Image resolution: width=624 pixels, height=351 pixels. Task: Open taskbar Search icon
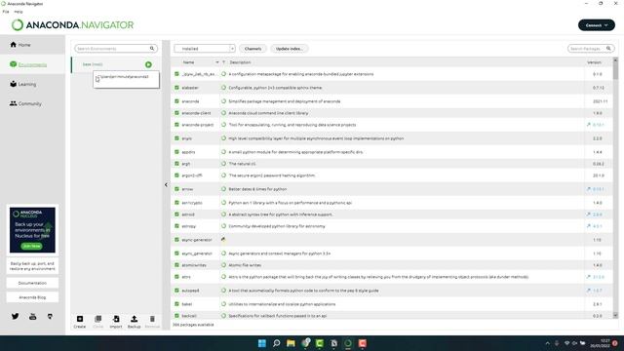[x=276, y=343]
